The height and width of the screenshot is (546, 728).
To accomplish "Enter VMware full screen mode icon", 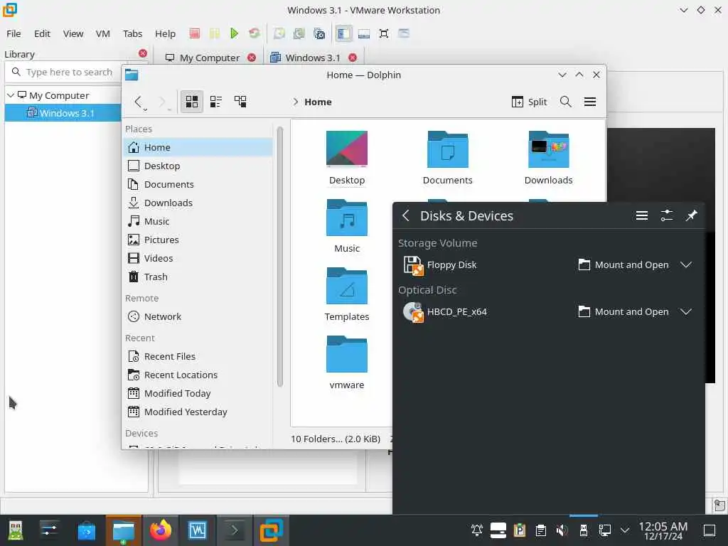I will coord(384,33).
